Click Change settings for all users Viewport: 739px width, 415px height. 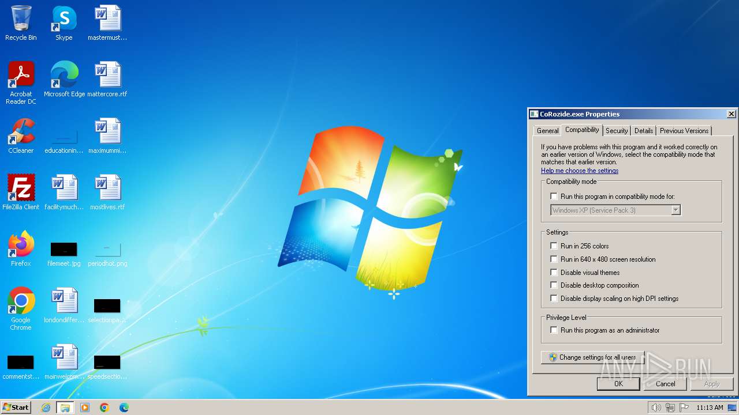[592, 357]
